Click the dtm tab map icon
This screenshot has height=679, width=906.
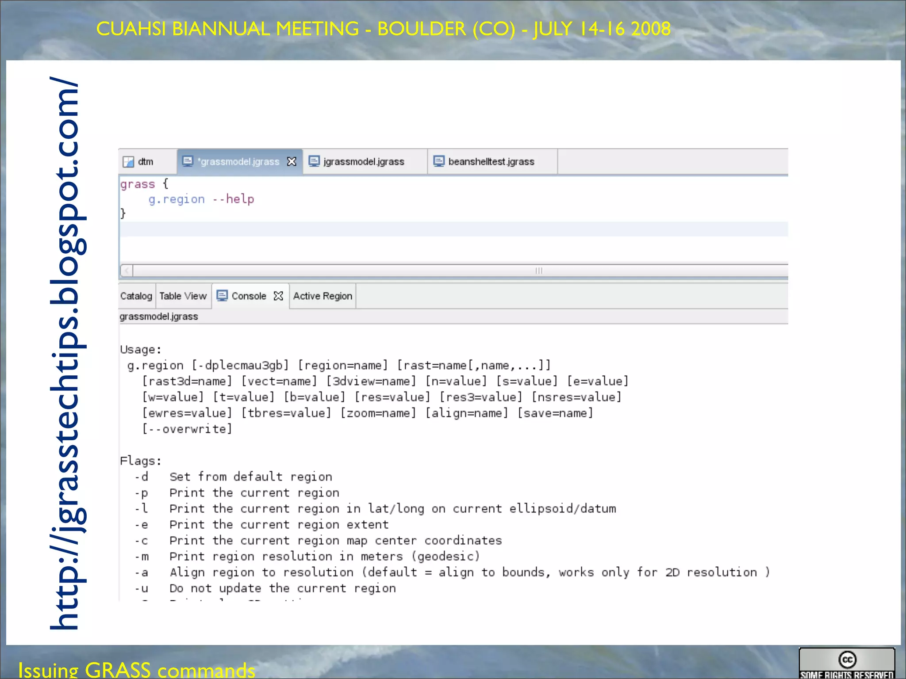(128, 162)
